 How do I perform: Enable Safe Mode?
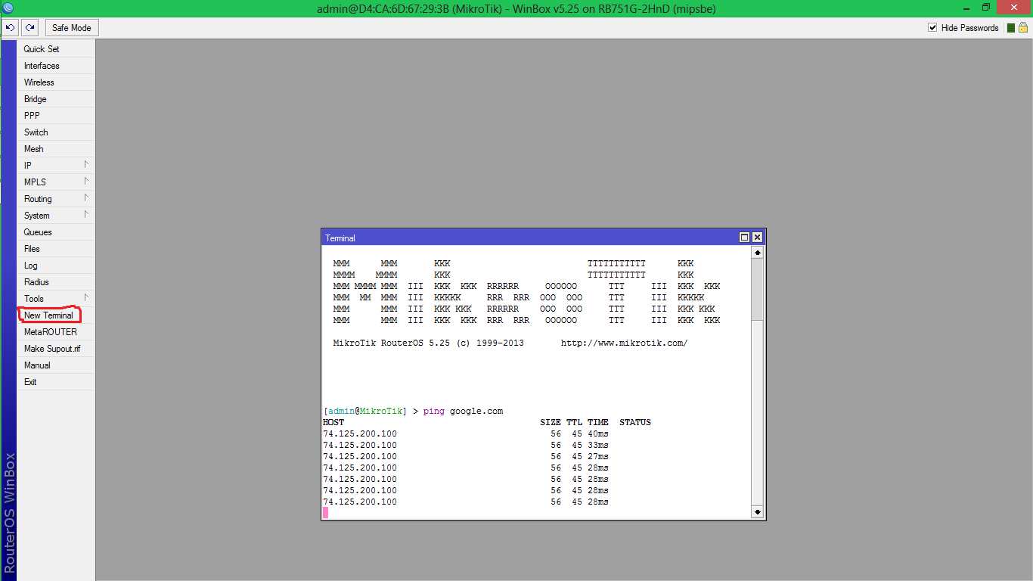[71, 27]
